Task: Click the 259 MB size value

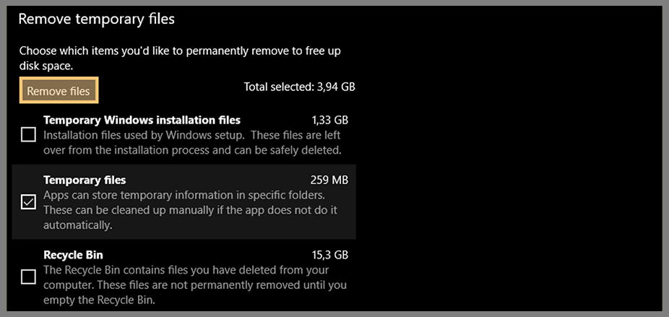Action: pos(329,180)
